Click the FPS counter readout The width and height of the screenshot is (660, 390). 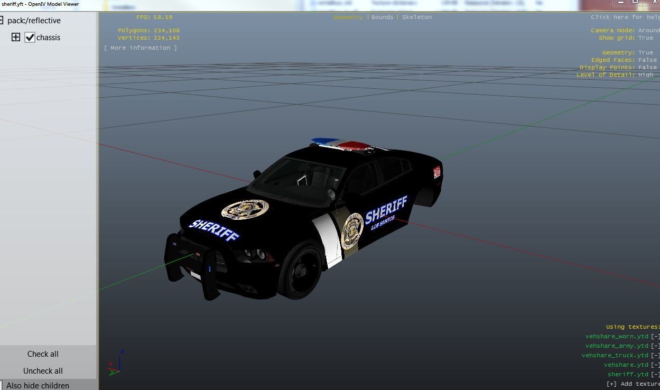(154, 17)
